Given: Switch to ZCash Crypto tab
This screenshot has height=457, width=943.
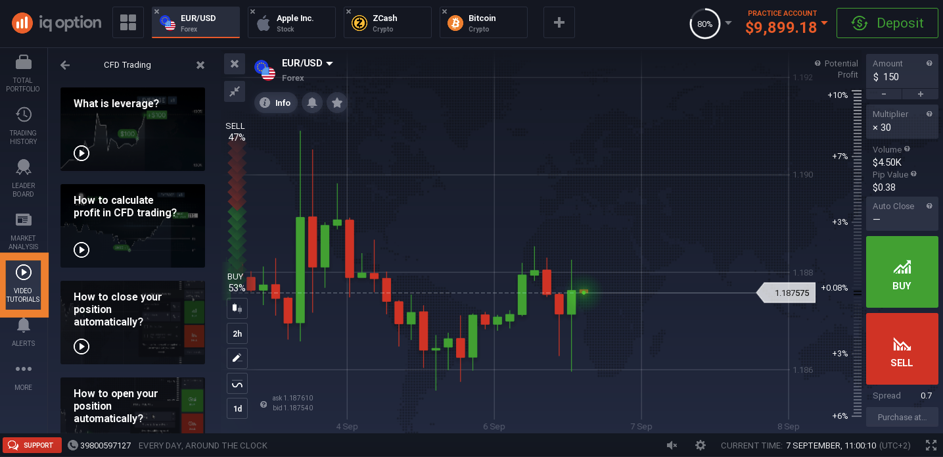Looking at the screenshot, I should (x=388, y=23).
